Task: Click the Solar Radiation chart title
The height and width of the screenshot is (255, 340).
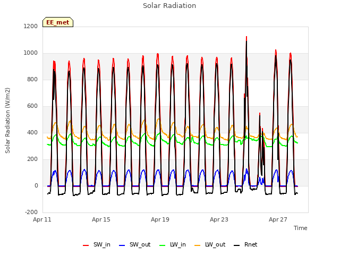Action: (x=169, y=6)
